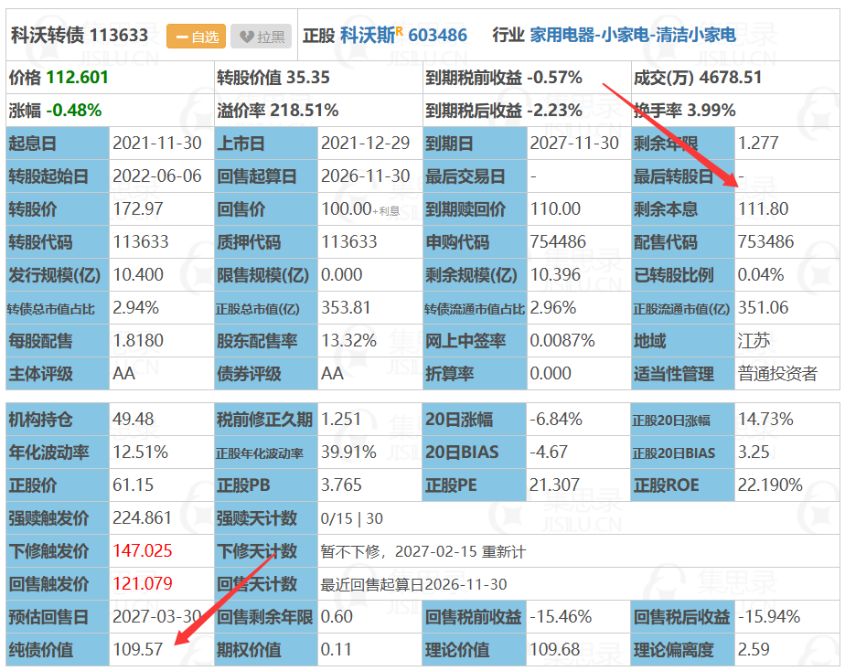845x671 pixels.
Task: Click the 转股价 value 172.97
Action: click(x=137, y=209)
